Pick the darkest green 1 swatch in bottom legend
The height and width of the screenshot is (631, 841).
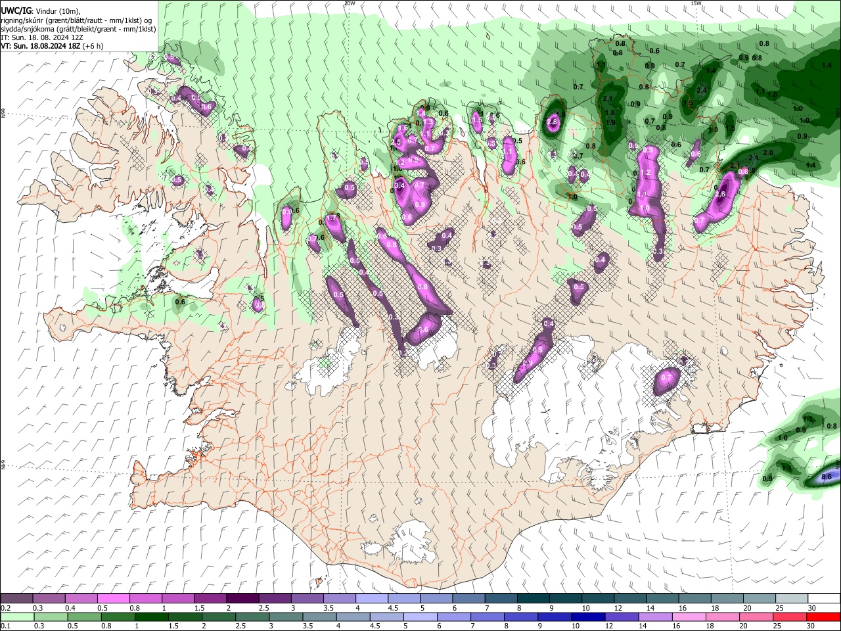coord(151,617)
